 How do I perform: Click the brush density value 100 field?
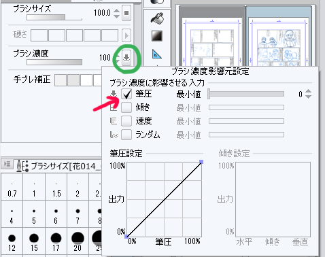pos(105,58)
